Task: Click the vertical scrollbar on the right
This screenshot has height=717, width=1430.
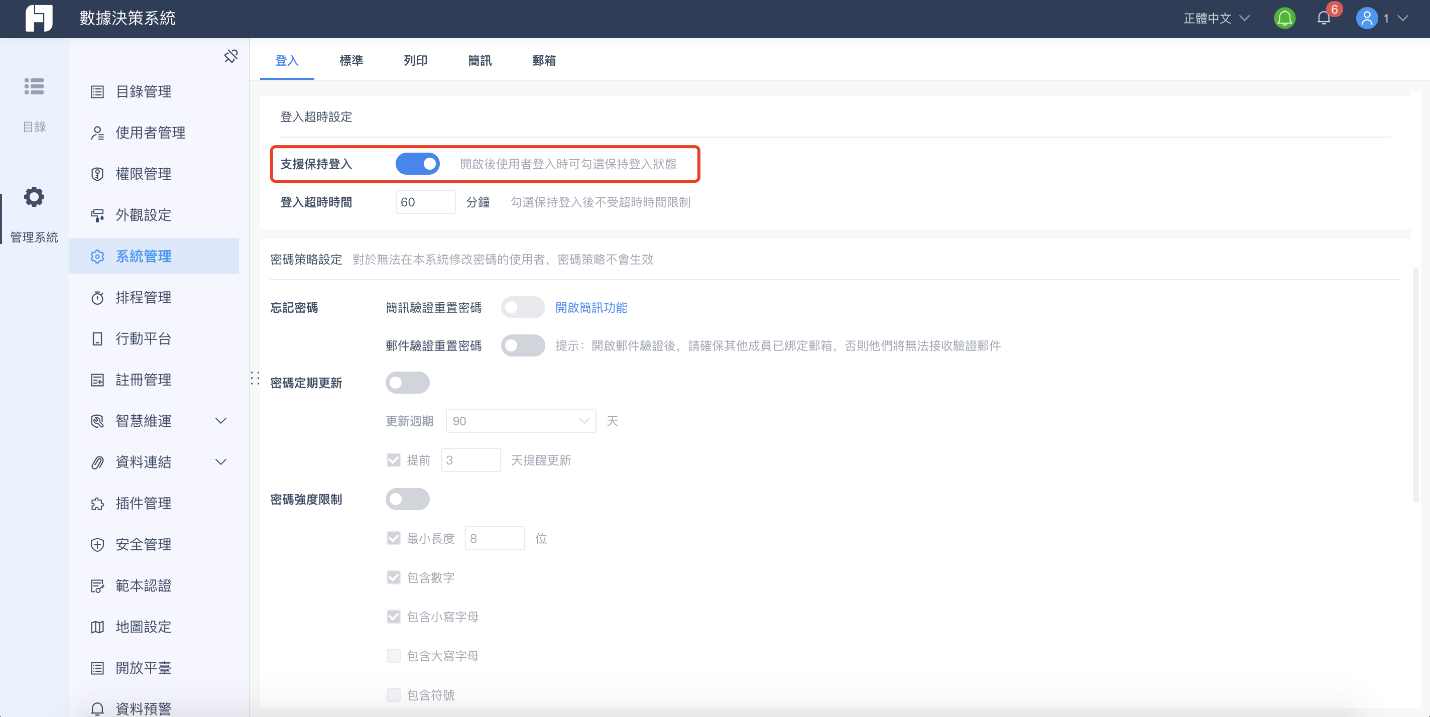Action: click(x=1415, y=385)
